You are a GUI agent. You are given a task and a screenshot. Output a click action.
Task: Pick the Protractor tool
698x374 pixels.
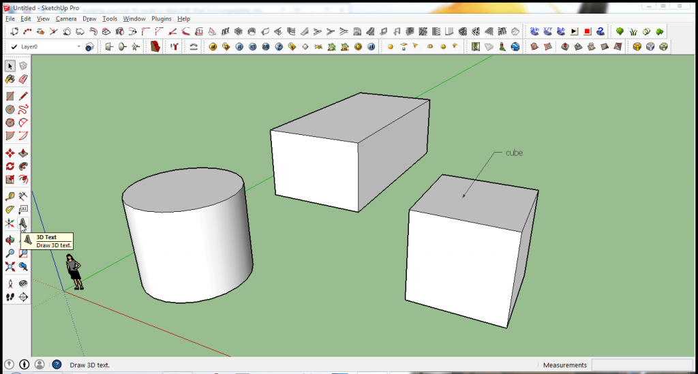tap(10, 209)
